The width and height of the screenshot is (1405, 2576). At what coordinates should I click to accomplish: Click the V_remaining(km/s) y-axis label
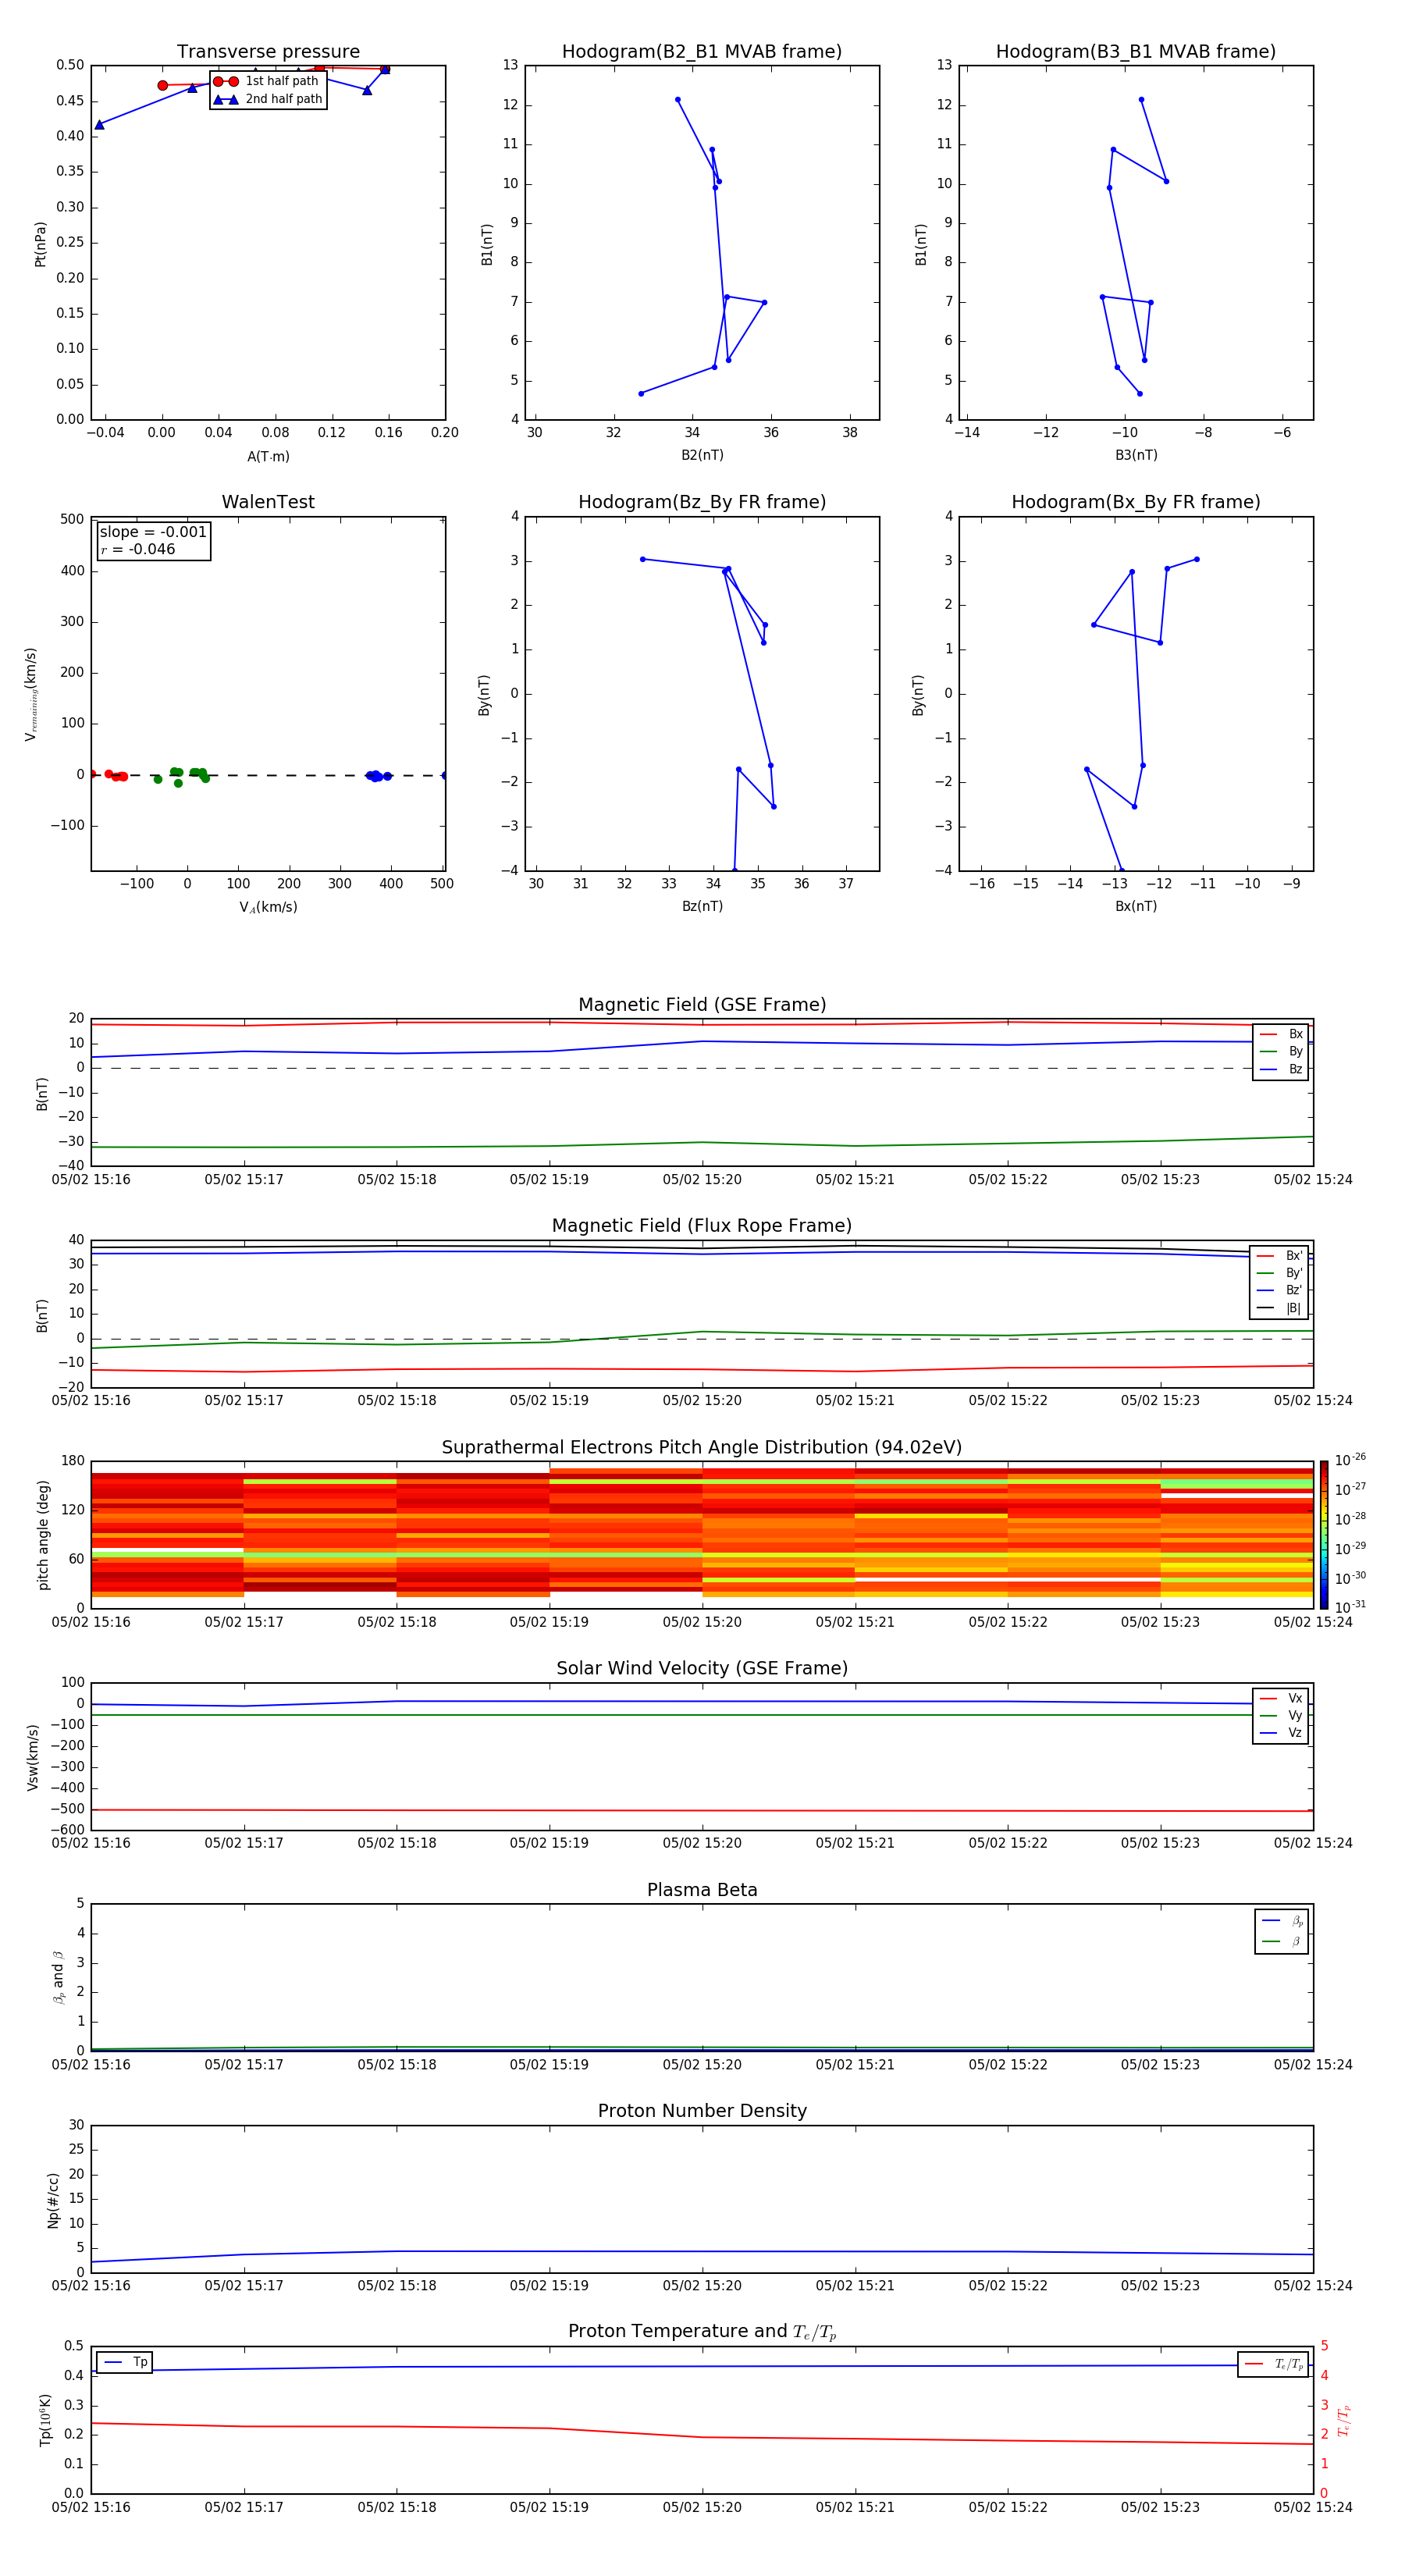[32, 694]
